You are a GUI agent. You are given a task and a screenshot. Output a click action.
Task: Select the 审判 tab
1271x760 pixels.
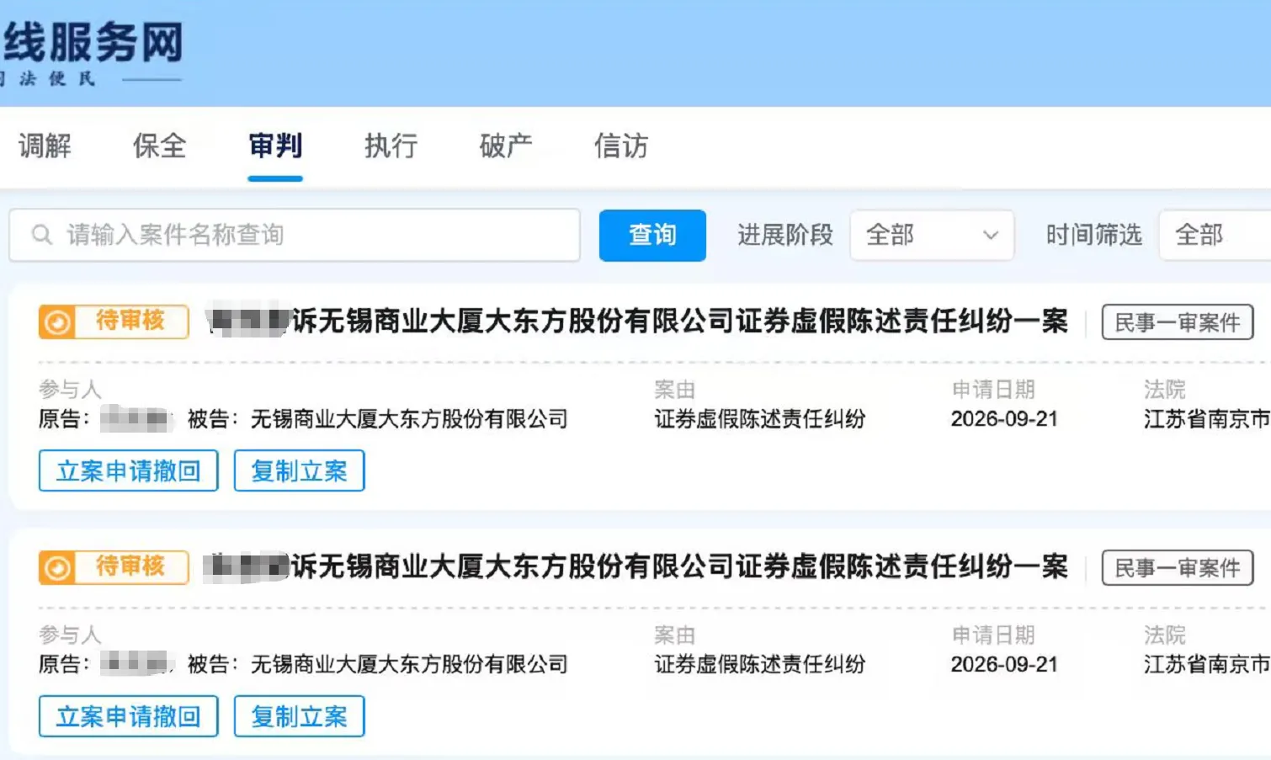pyautogui.click(x=275, y=146)
